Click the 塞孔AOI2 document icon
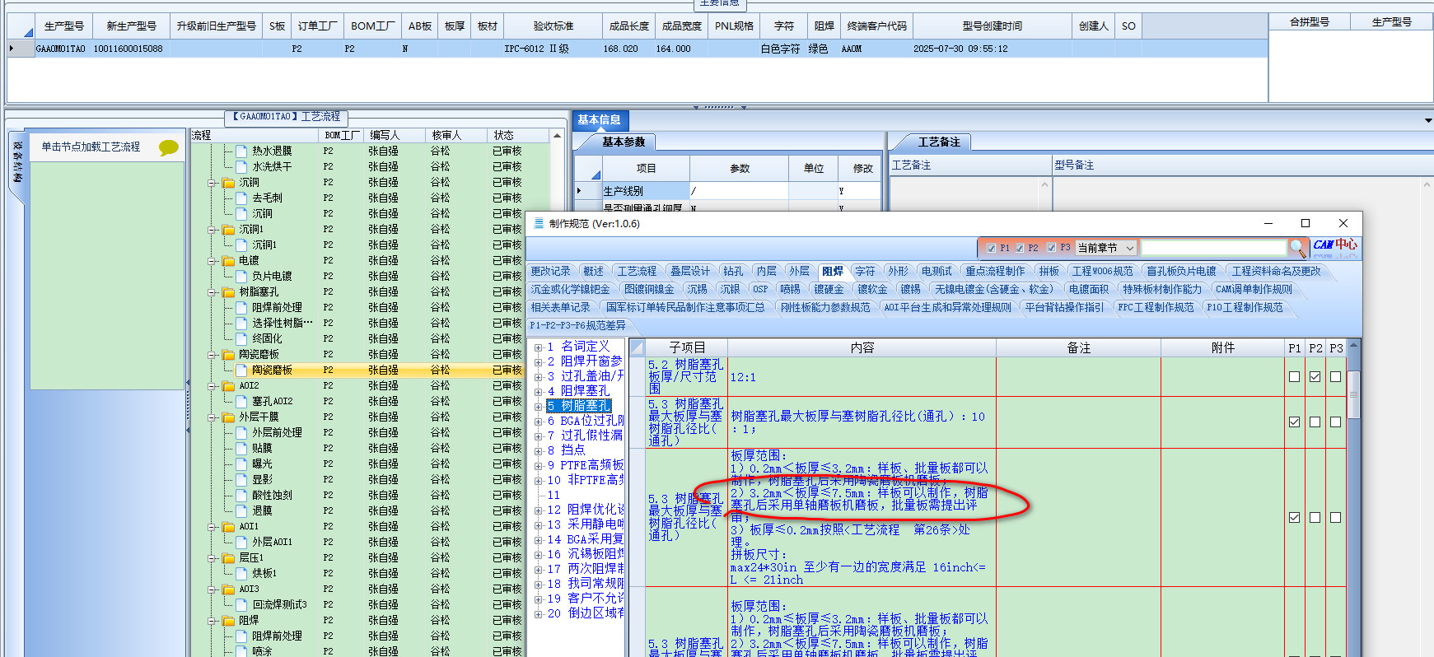The height and width of the screenshot is (657, 1434). click(241, 401)
